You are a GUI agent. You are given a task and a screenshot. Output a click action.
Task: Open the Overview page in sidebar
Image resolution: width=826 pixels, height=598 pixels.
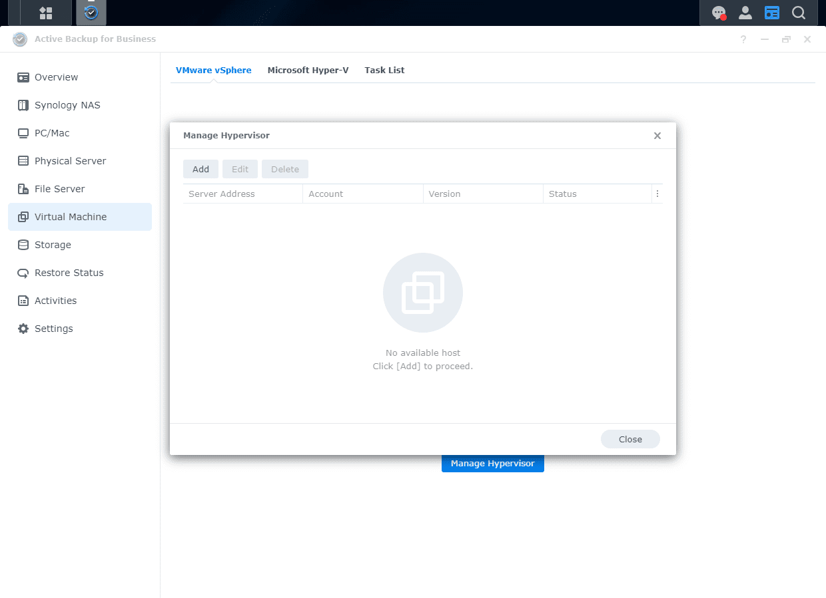coord(55,76)
